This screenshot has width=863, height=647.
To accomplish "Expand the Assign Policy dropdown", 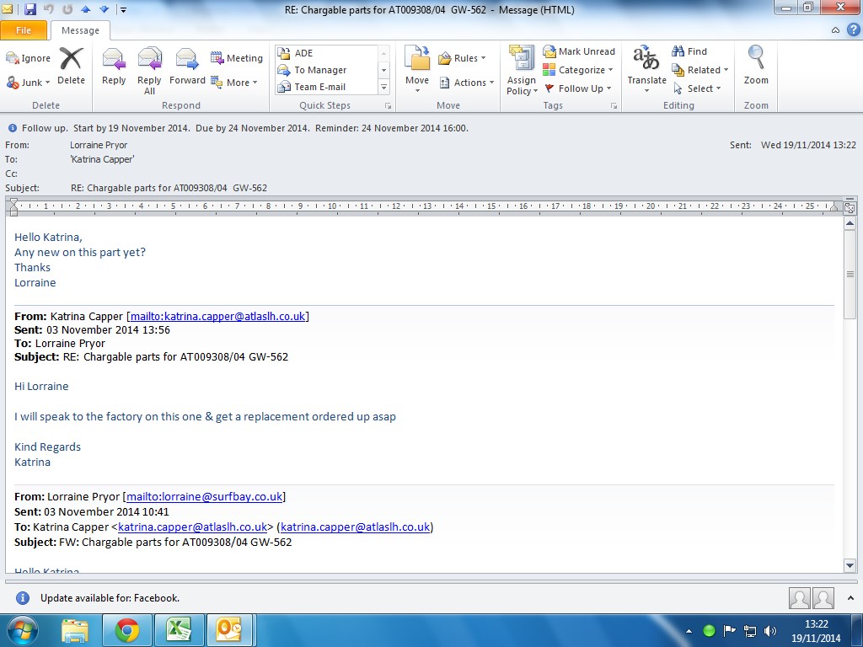I will click(535, 91).
